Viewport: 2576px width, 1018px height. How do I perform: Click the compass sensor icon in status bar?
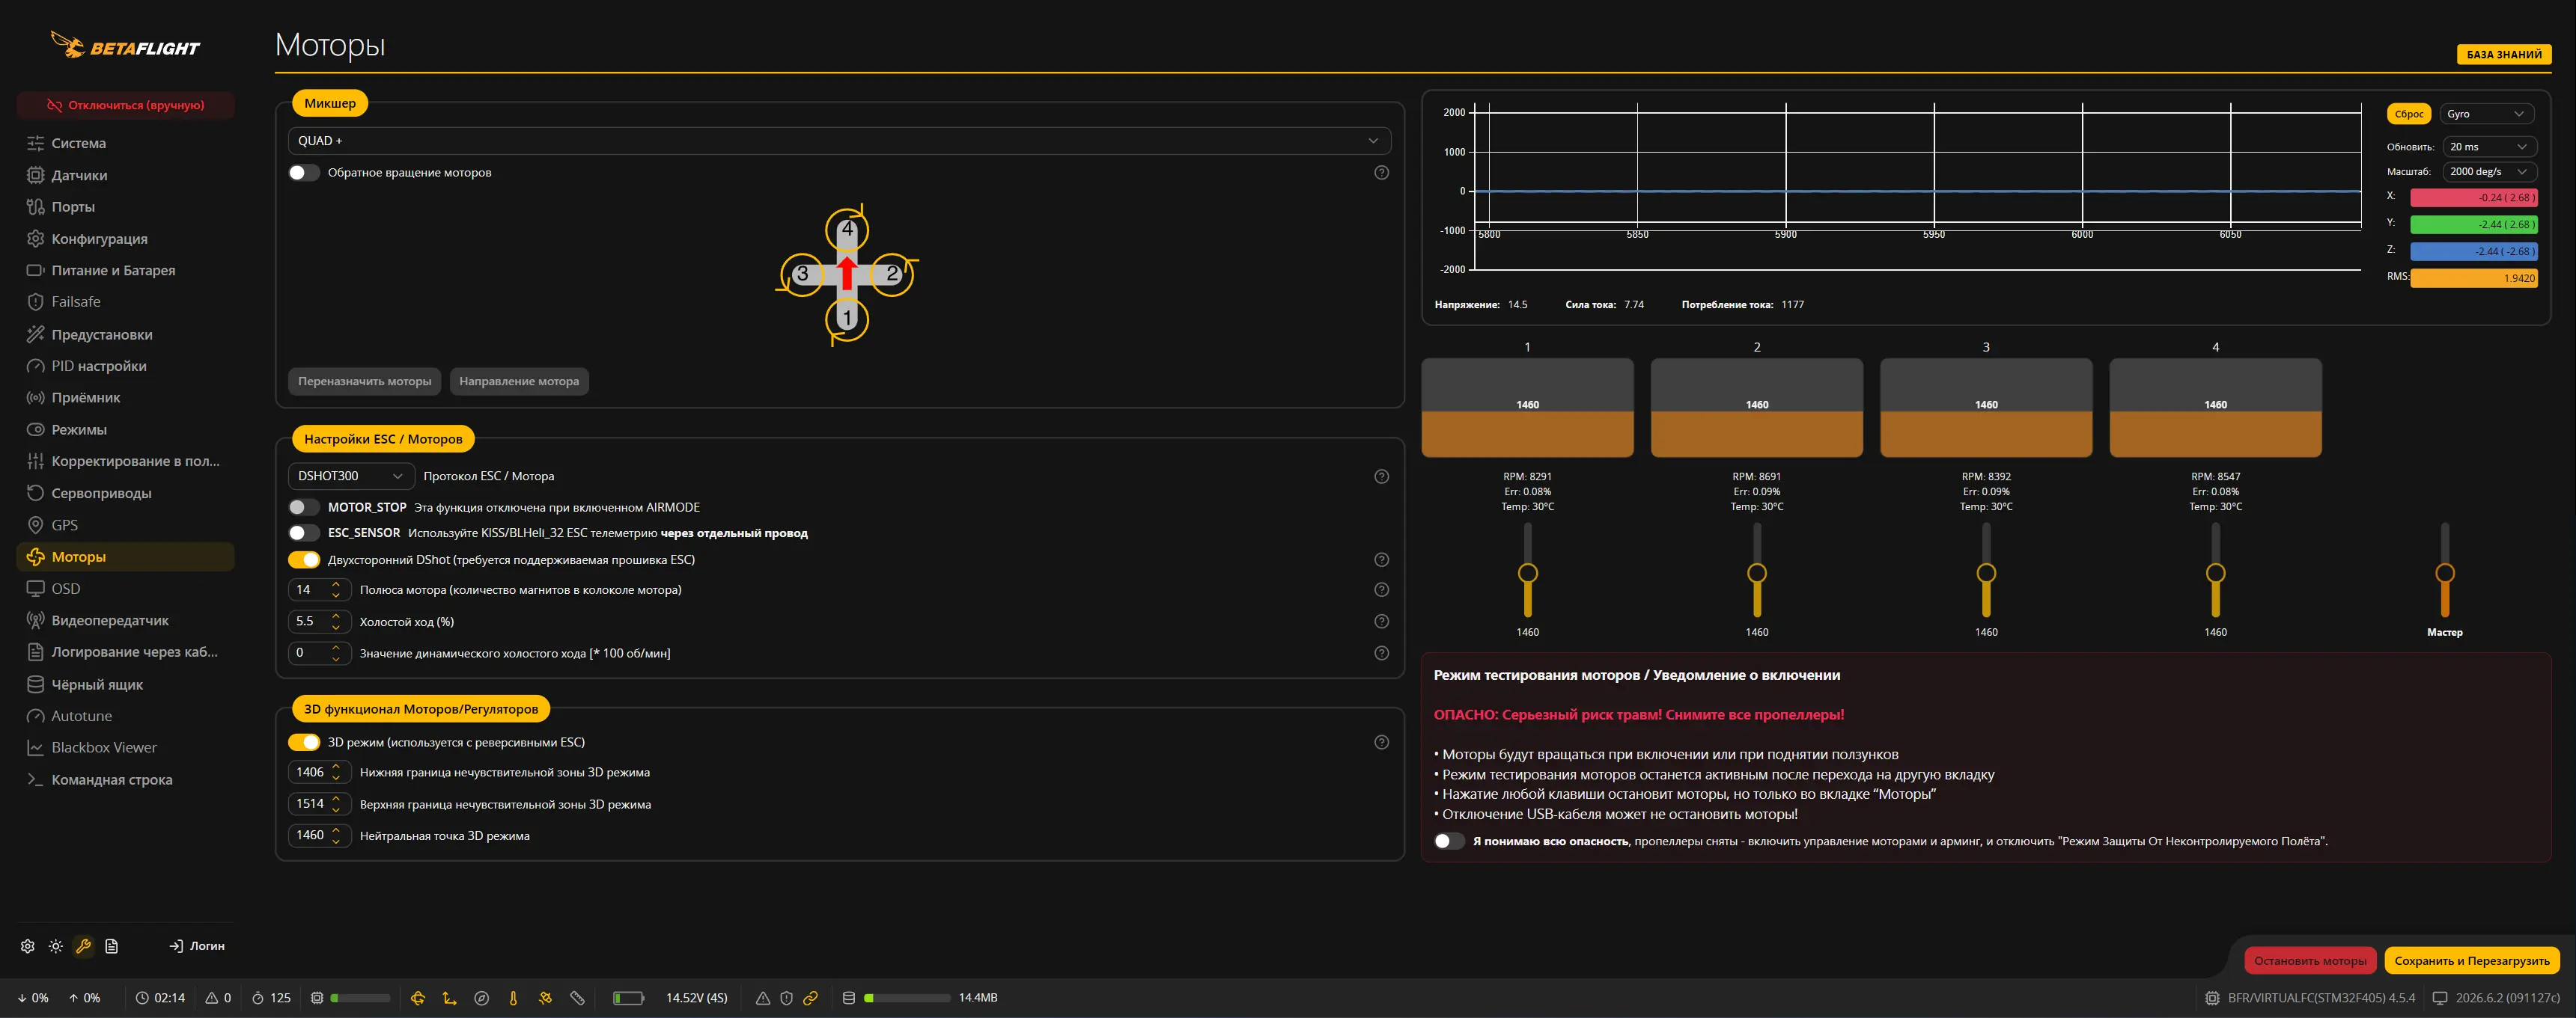[x=482, y=998]
